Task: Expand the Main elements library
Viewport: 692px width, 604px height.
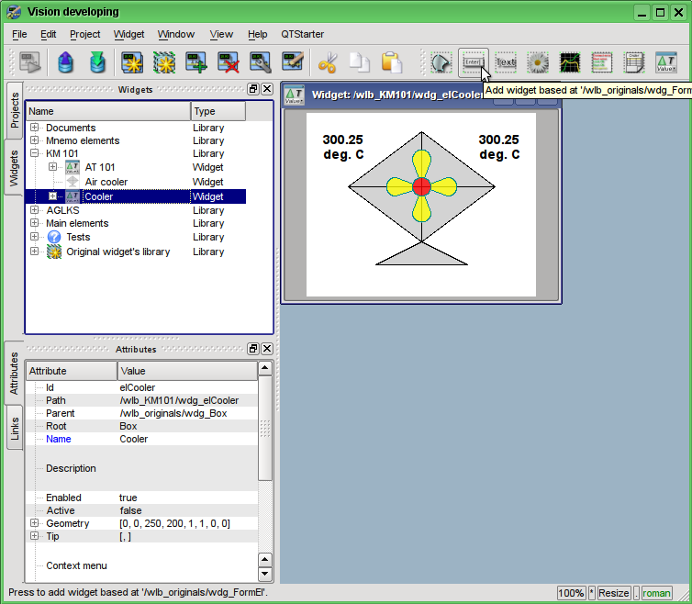Action: pyautogui.click(x=35, y=223)
